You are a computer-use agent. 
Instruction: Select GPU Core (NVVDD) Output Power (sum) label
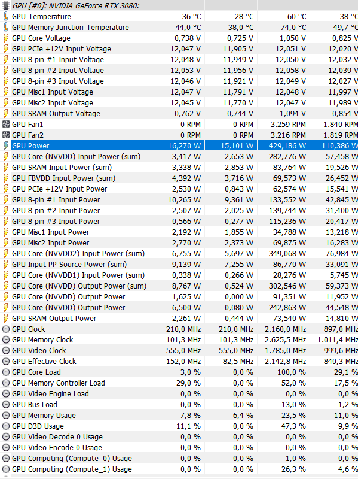click(x=79, y=286)
